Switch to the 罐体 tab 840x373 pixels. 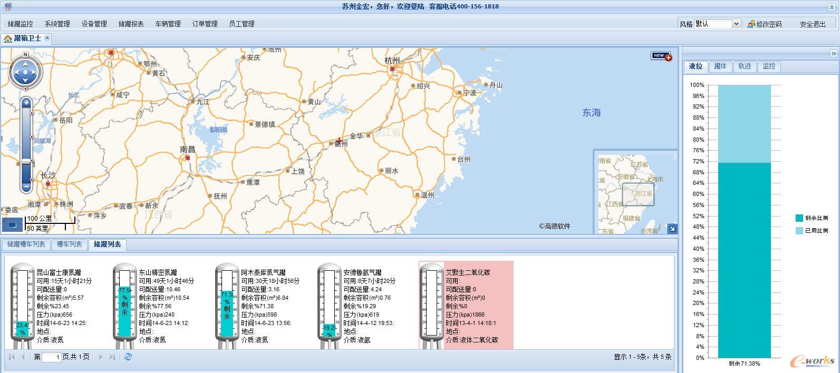[x=720, y=66]
